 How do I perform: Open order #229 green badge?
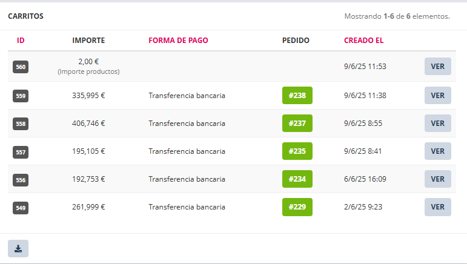297,207
